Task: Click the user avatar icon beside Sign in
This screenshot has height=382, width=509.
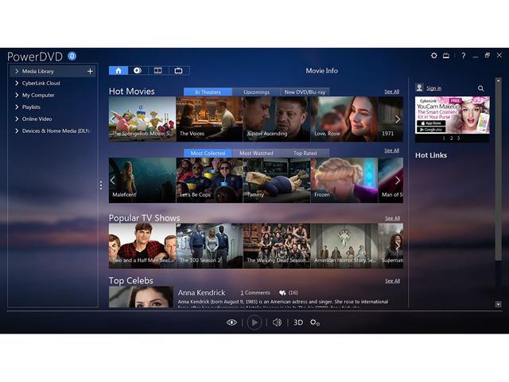Action: pos(419,88)
